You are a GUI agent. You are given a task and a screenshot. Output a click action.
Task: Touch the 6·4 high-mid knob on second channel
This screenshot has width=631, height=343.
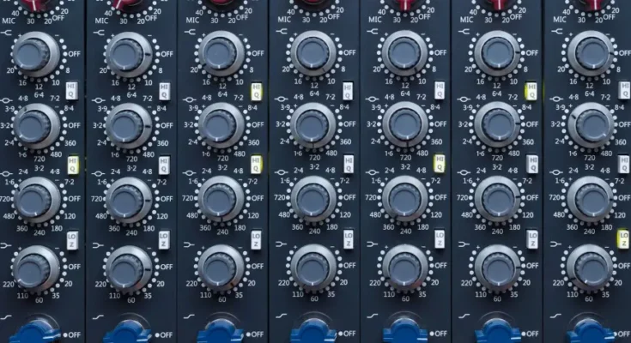pos(129,126)
